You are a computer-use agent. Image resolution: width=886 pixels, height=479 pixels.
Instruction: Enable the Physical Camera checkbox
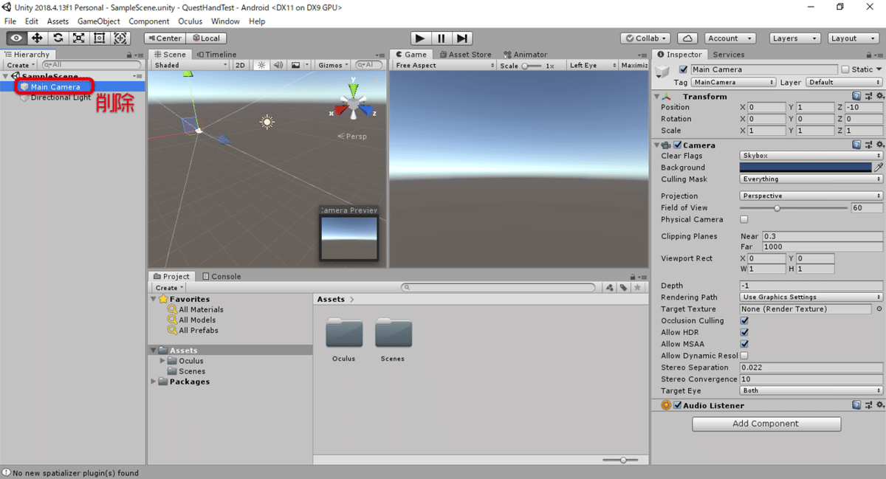[744, 219]
